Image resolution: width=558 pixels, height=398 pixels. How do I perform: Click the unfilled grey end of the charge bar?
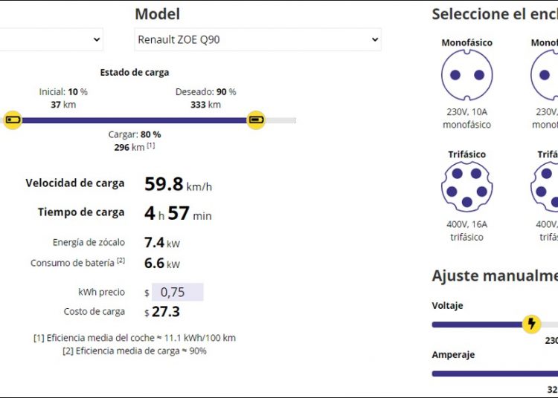click(283, 120)
